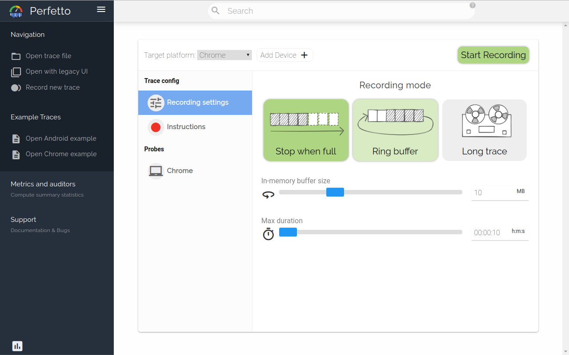Screen dimensions: 569x355
Task: Select the Long trace recording mode
Action: [x=484, y=130]
